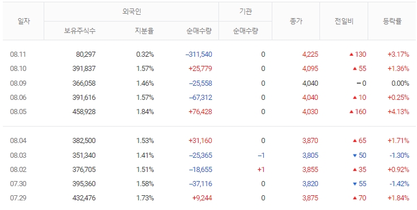This screenshot has width=417, height=210.
Task: Click closing price 3,870
Action: coord(310,141)
